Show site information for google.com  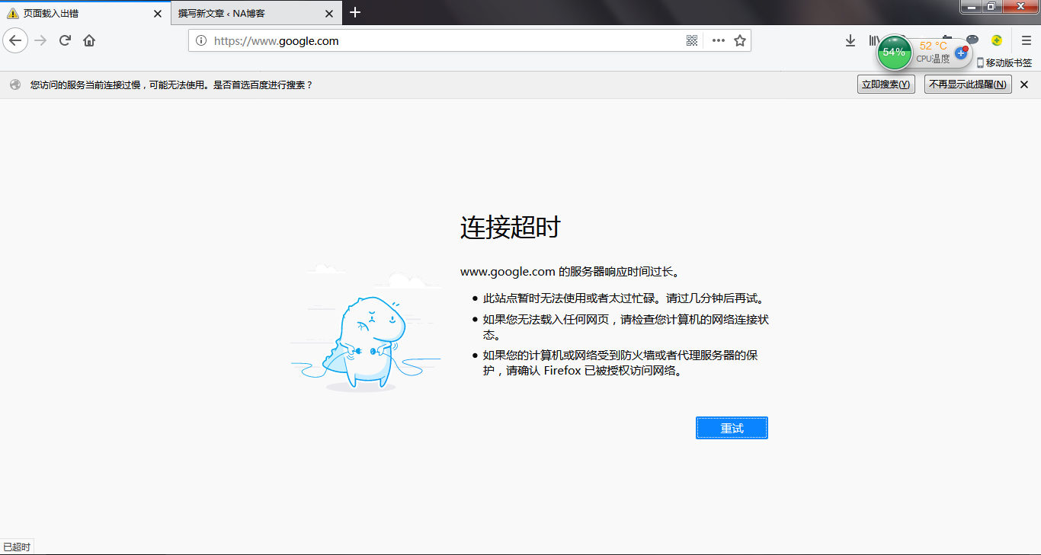(201, 40)
